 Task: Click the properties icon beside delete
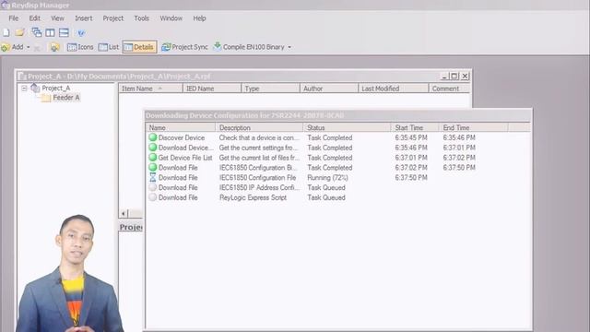pos(55,47)
